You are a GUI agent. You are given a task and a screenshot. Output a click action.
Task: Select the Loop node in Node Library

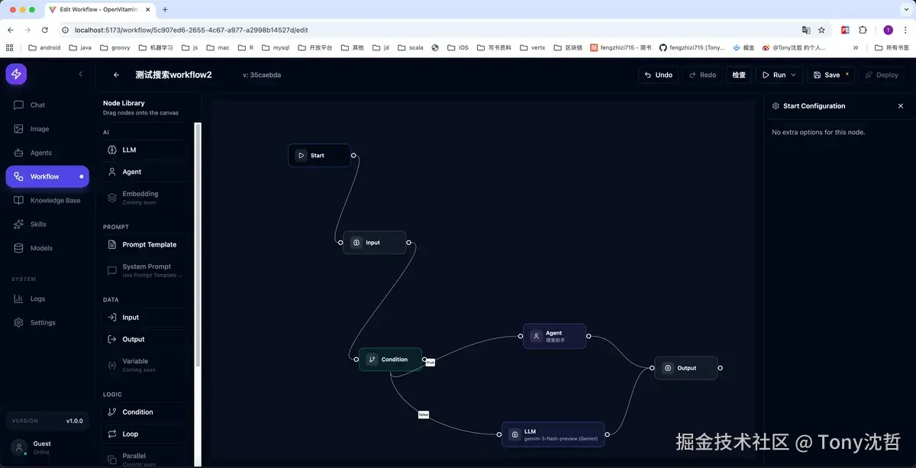[x=129, y=434]
